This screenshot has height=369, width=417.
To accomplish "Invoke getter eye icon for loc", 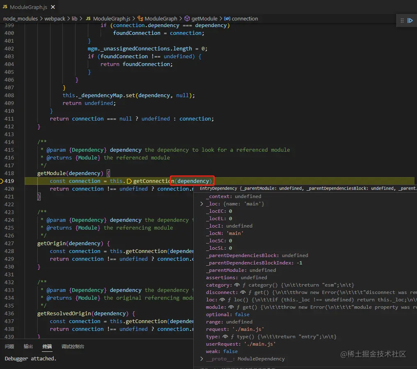I will [222, 300].
